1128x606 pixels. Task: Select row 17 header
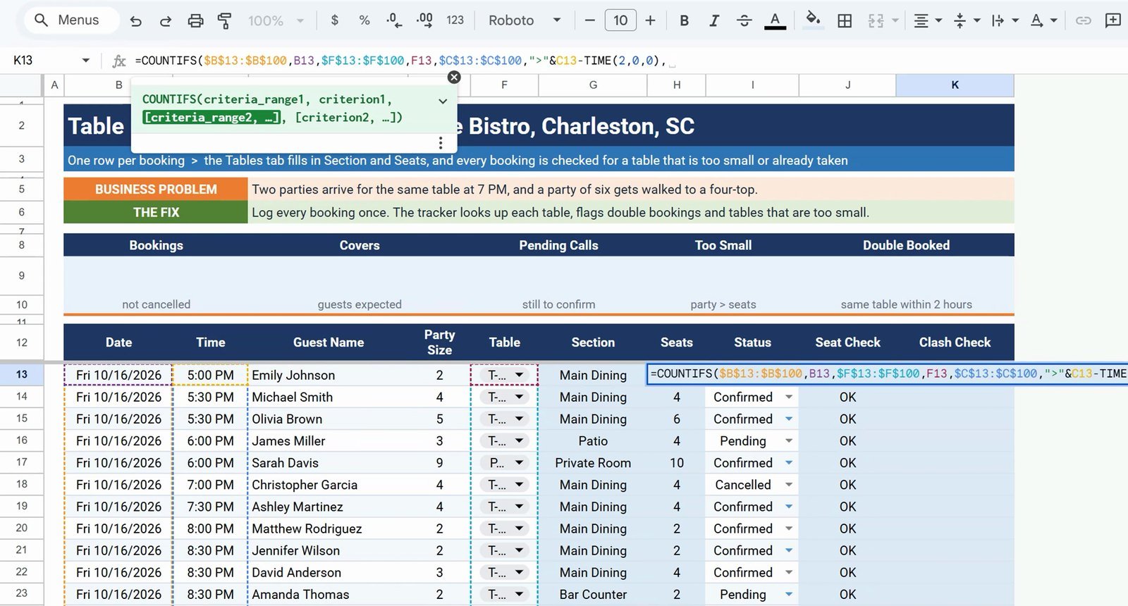click(x=22, y=463)
